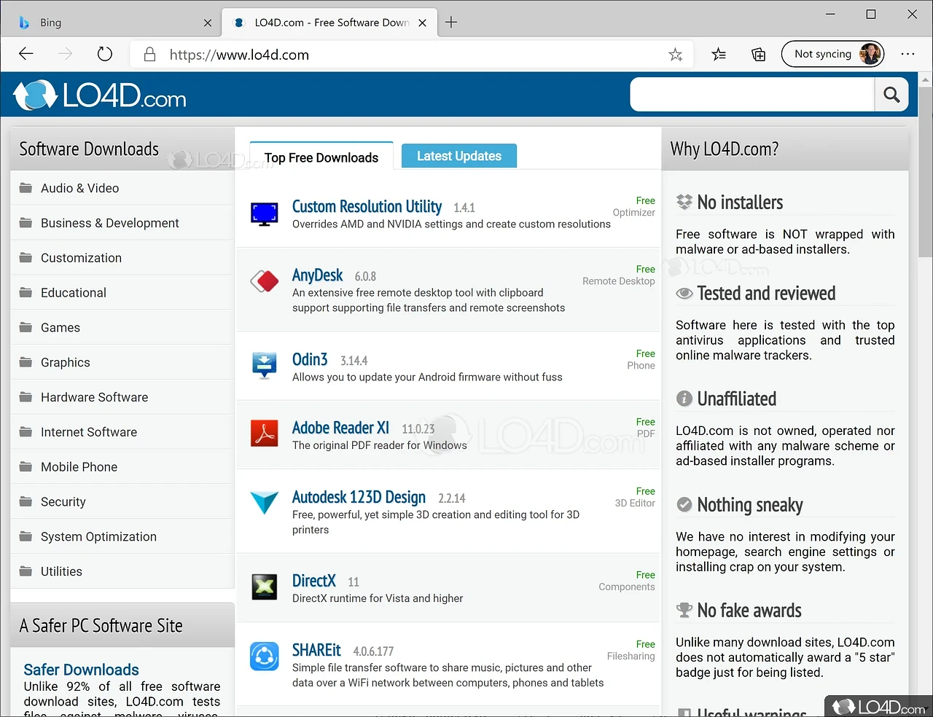Click the browser forward arrow

[x=66, y=54]
